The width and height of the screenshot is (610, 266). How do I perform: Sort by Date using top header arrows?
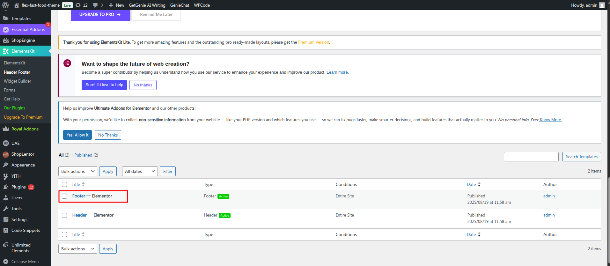click(479, 184)
